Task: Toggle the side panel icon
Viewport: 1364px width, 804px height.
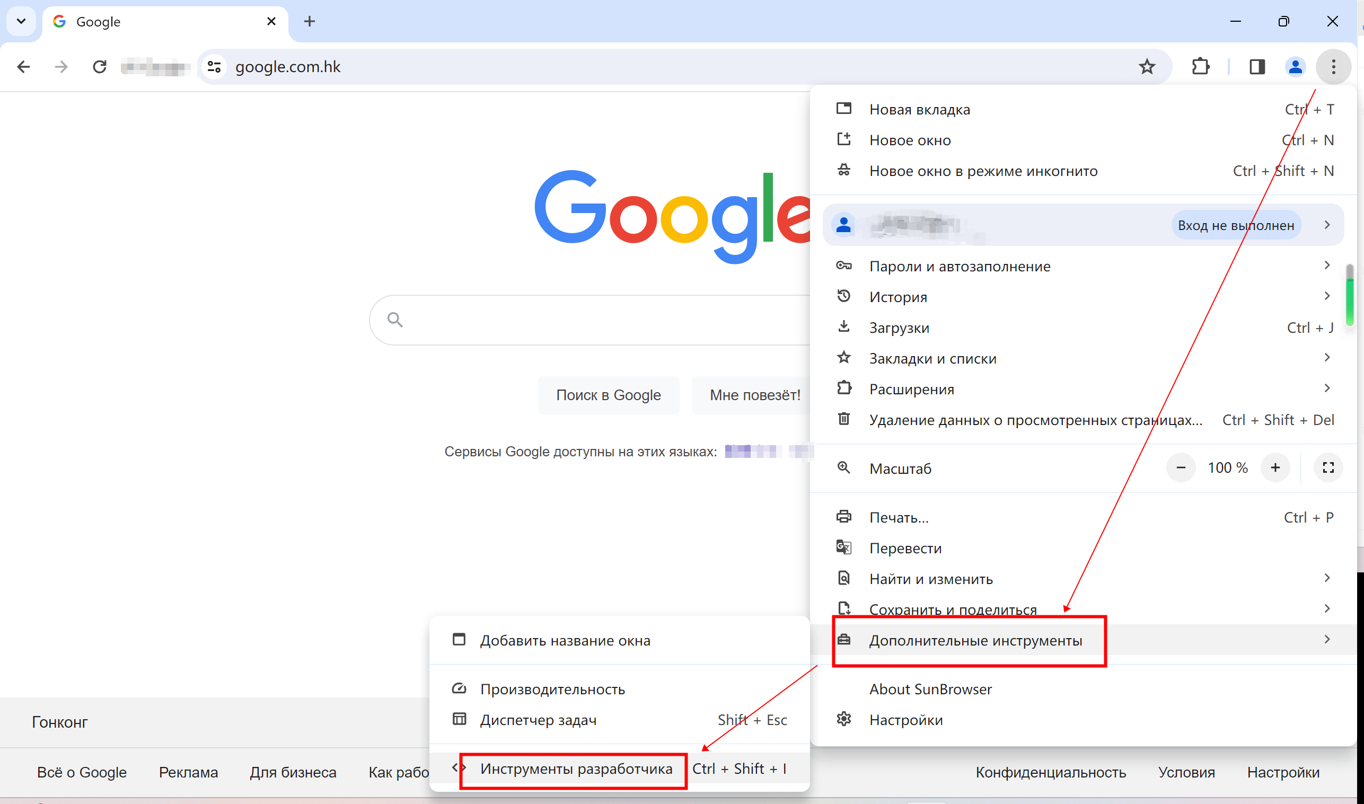Action: tap(1257, 67)
